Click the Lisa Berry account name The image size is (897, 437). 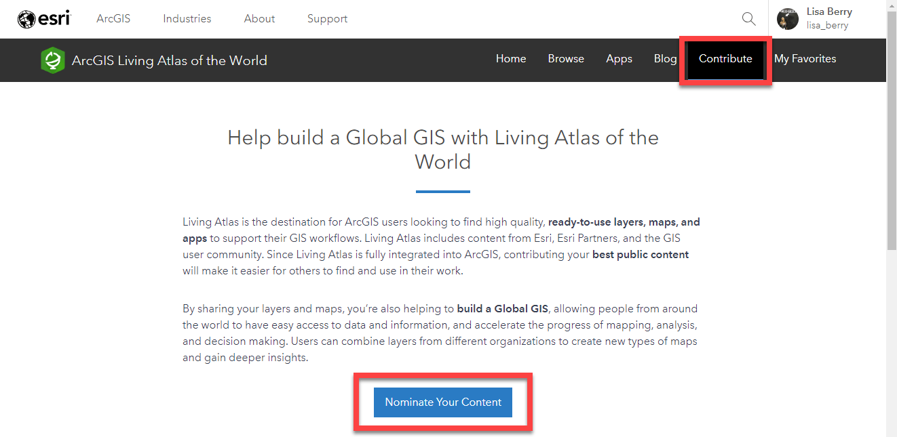coord(829,12)
